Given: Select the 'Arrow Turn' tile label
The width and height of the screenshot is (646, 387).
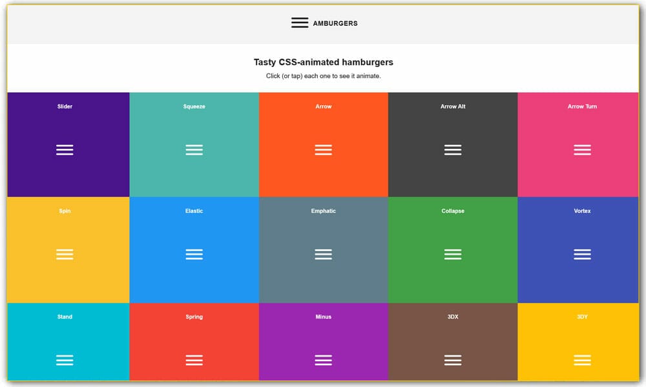Looking at the screenshot, I should click(x=582, y=106).
